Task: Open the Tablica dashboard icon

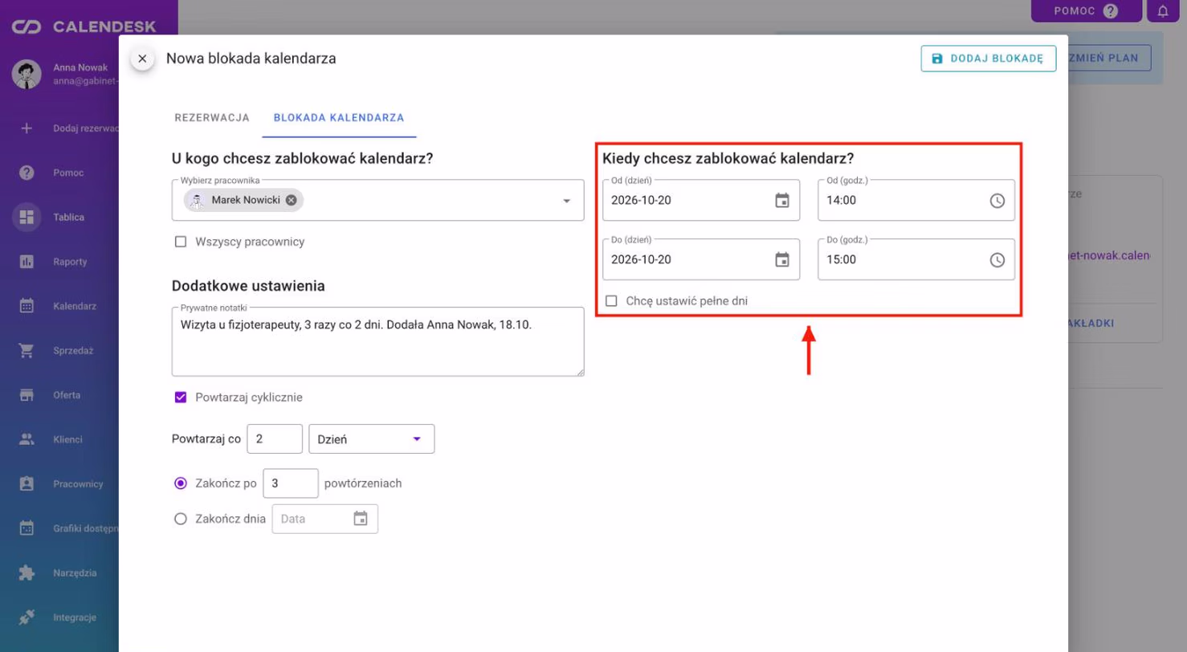Action: (27, 217)
